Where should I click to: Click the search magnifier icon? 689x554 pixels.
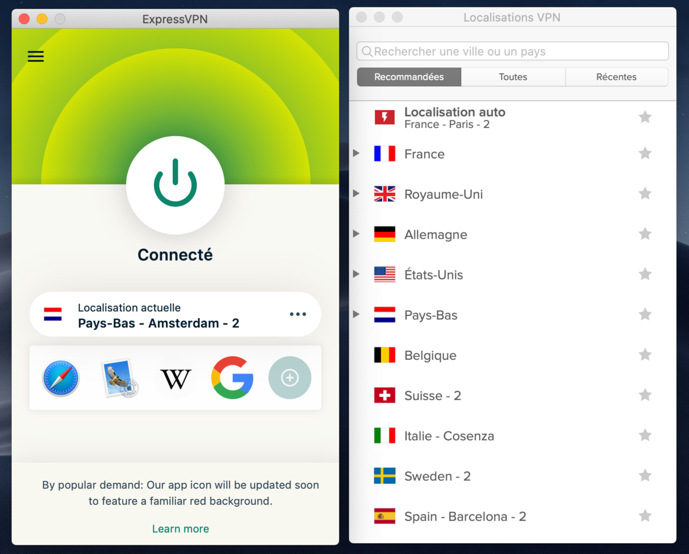367,52
